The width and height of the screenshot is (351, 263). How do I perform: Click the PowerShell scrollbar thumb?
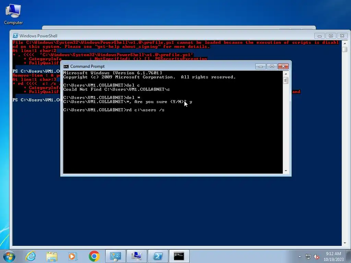[345, 49]
